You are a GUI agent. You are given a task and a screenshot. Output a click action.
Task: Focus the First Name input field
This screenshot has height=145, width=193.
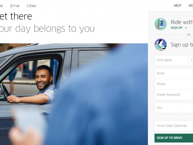(171, 60)
